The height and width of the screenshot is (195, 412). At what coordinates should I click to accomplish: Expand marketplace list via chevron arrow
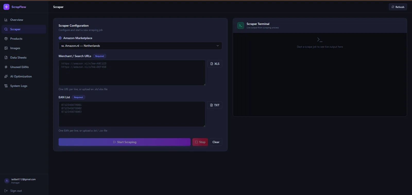tap(218, 46)
